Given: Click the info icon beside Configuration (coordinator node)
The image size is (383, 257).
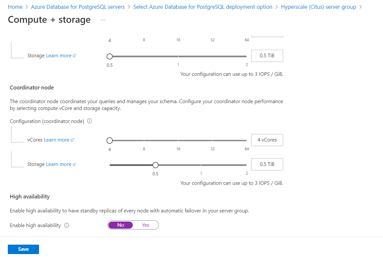Looking at the screenshot, I should click(89, 121).
